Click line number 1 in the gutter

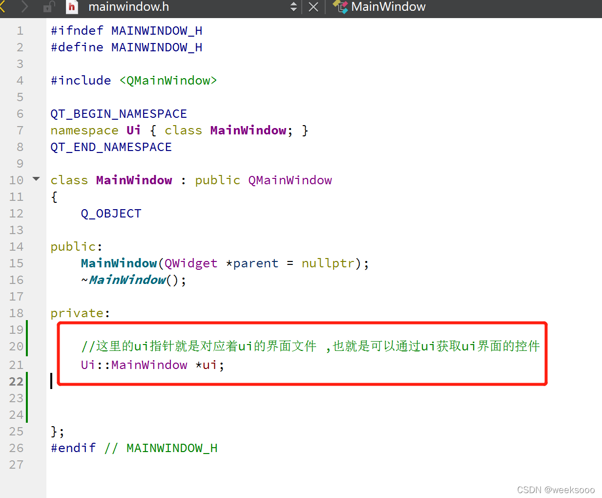click(x=20, y=31)
